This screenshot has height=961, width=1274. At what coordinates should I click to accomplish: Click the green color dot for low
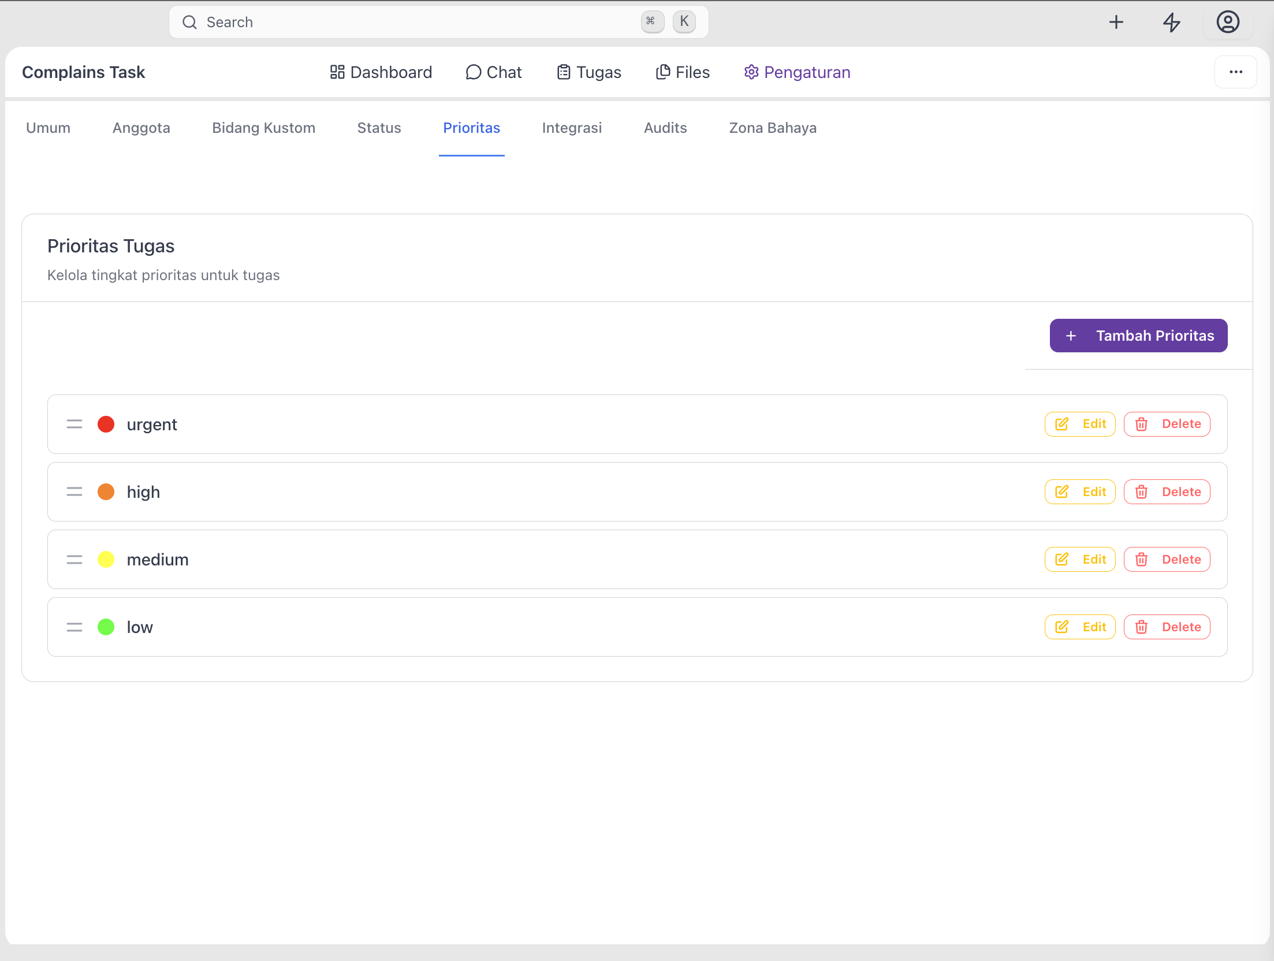[106, 627]
